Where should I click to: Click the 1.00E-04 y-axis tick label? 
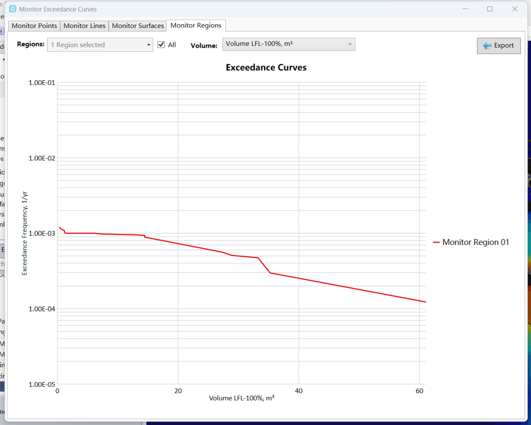click(42, 309)
